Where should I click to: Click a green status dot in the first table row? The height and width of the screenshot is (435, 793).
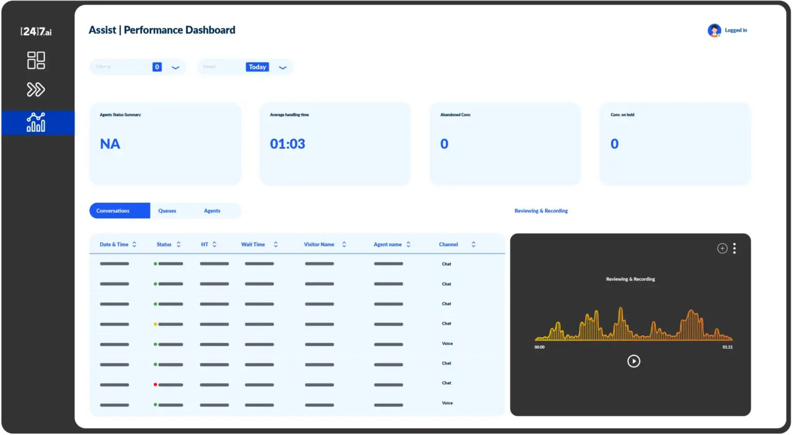(155, 263)
